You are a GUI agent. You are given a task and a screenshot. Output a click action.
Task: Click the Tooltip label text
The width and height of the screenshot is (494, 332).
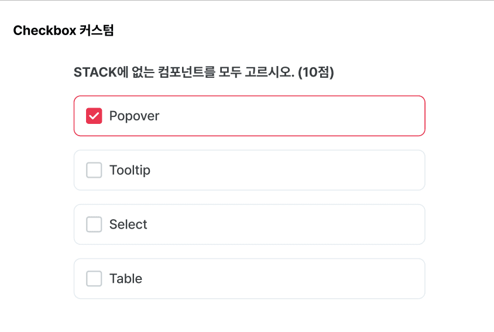coord(130,170)
